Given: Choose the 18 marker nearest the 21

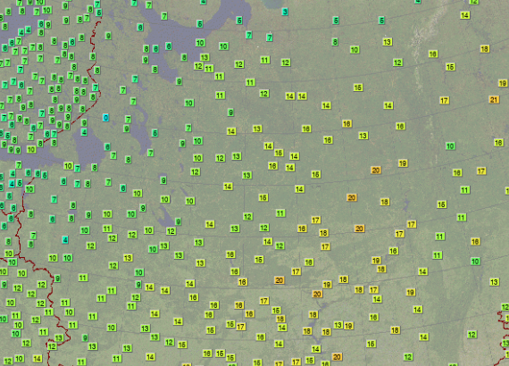Looking at the screenshot, I should click(484, 49).
